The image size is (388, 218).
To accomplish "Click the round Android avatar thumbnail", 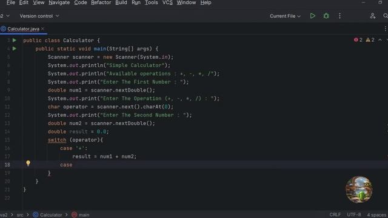I will [359, 190].
